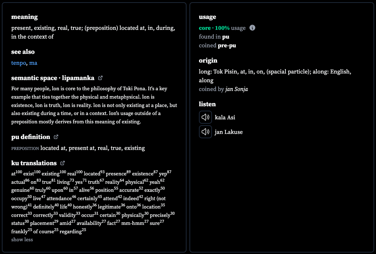Open semantic space lipamanka external link icon
Viewport: 376px width, 254px height.
click(x=100, y=78)
